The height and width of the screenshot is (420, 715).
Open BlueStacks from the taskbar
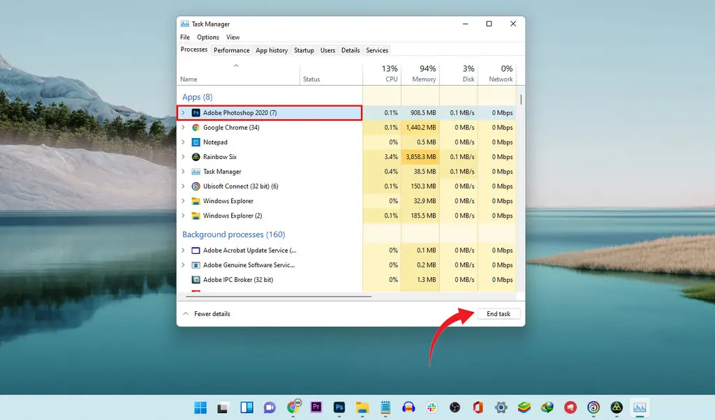tap(524, 407)
